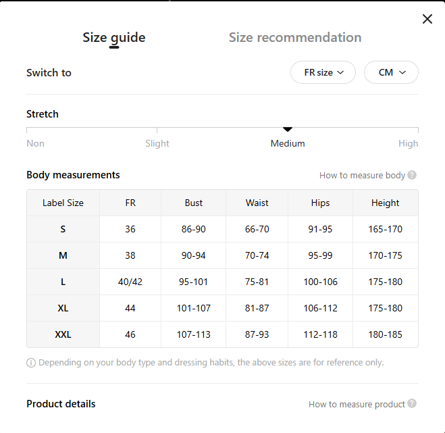The height and width of the screenshot is (433, 445).
Task: Switch to the Size recommendation tab
Action: (295, 38)
